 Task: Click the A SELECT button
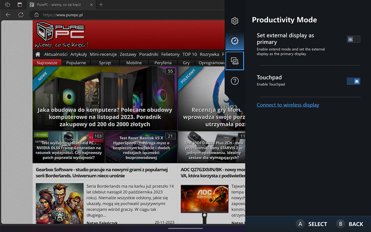[x=311, y=224]
